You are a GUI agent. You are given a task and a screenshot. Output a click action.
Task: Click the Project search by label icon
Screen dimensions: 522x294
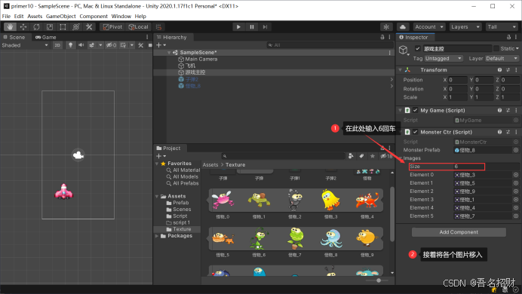coord(361,156)
